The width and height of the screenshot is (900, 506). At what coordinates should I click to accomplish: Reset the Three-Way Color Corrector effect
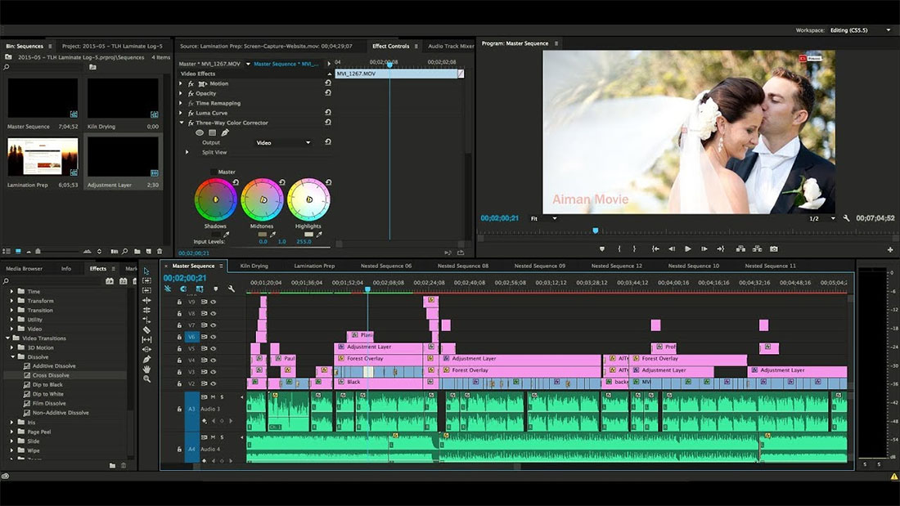[x=328, y=123]
